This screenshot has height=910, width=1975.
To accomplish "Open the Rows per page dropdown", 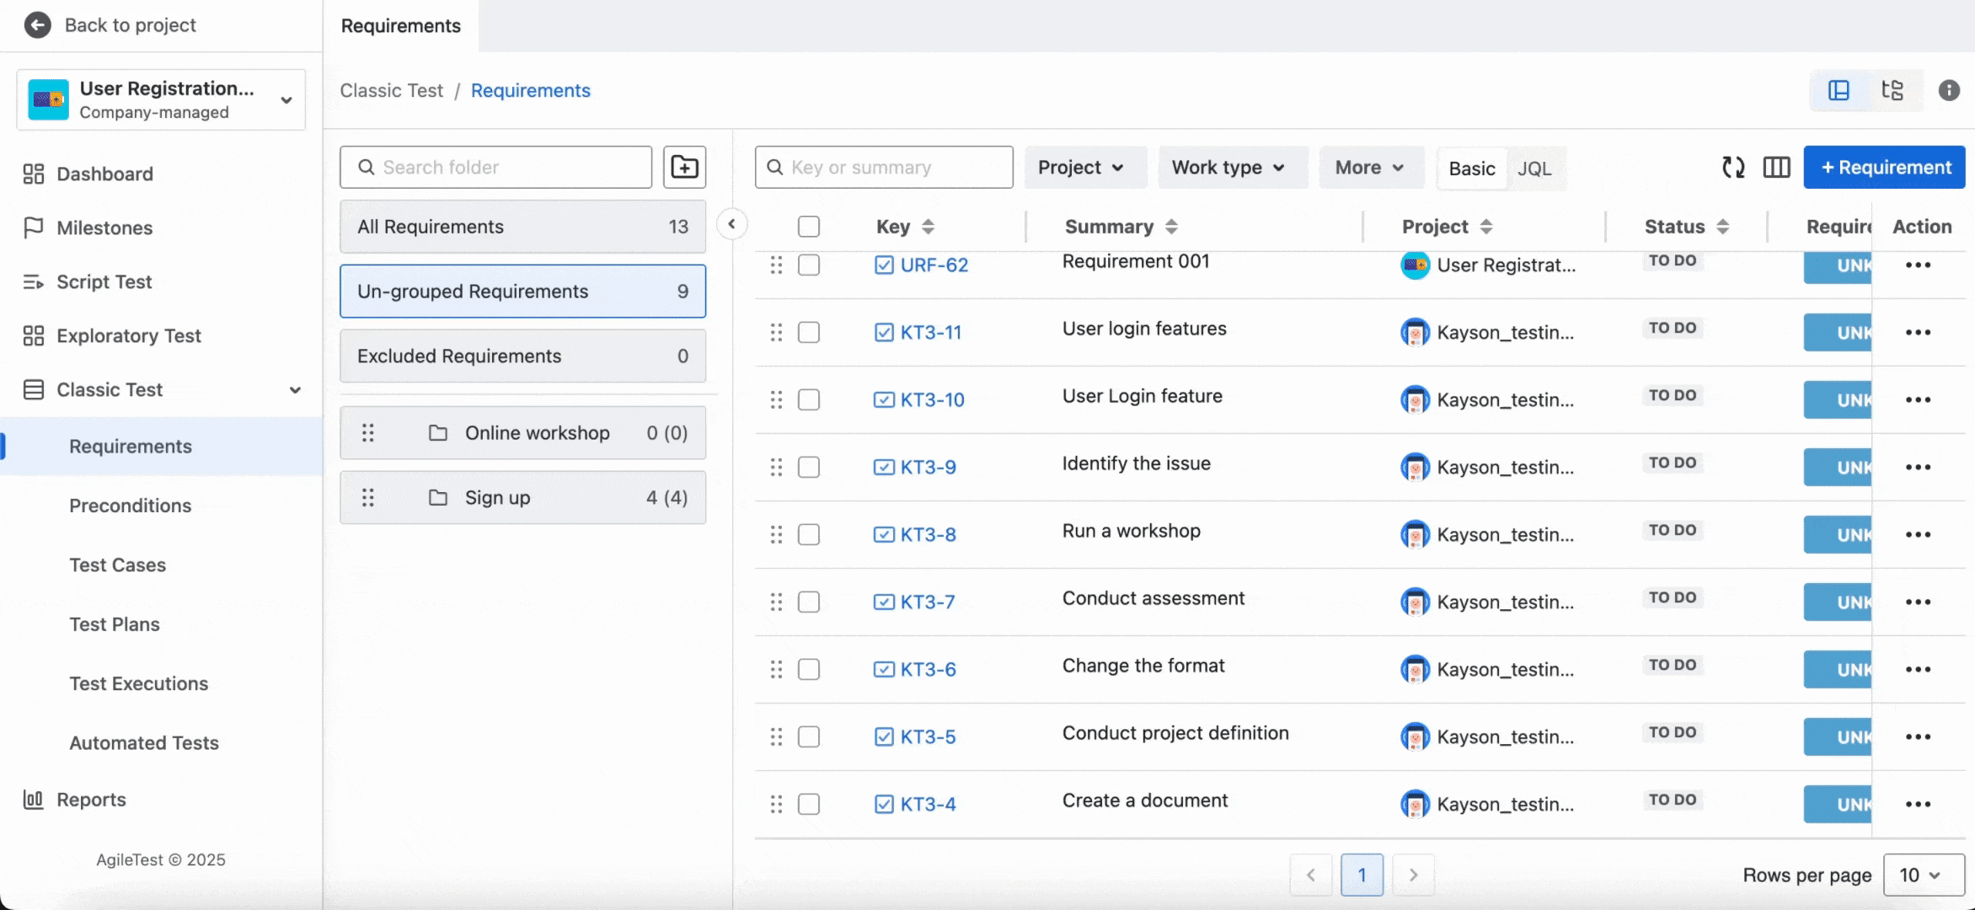I will point(1923,875).
